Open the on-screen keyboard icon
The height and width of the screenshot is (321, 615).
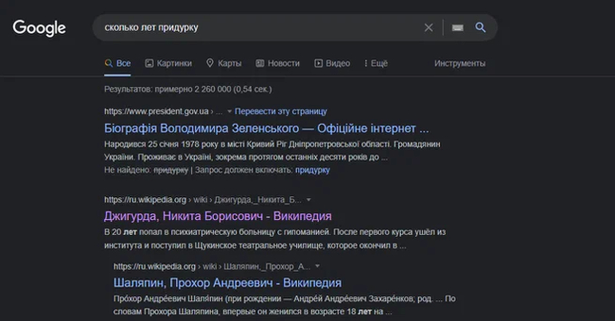458,28
